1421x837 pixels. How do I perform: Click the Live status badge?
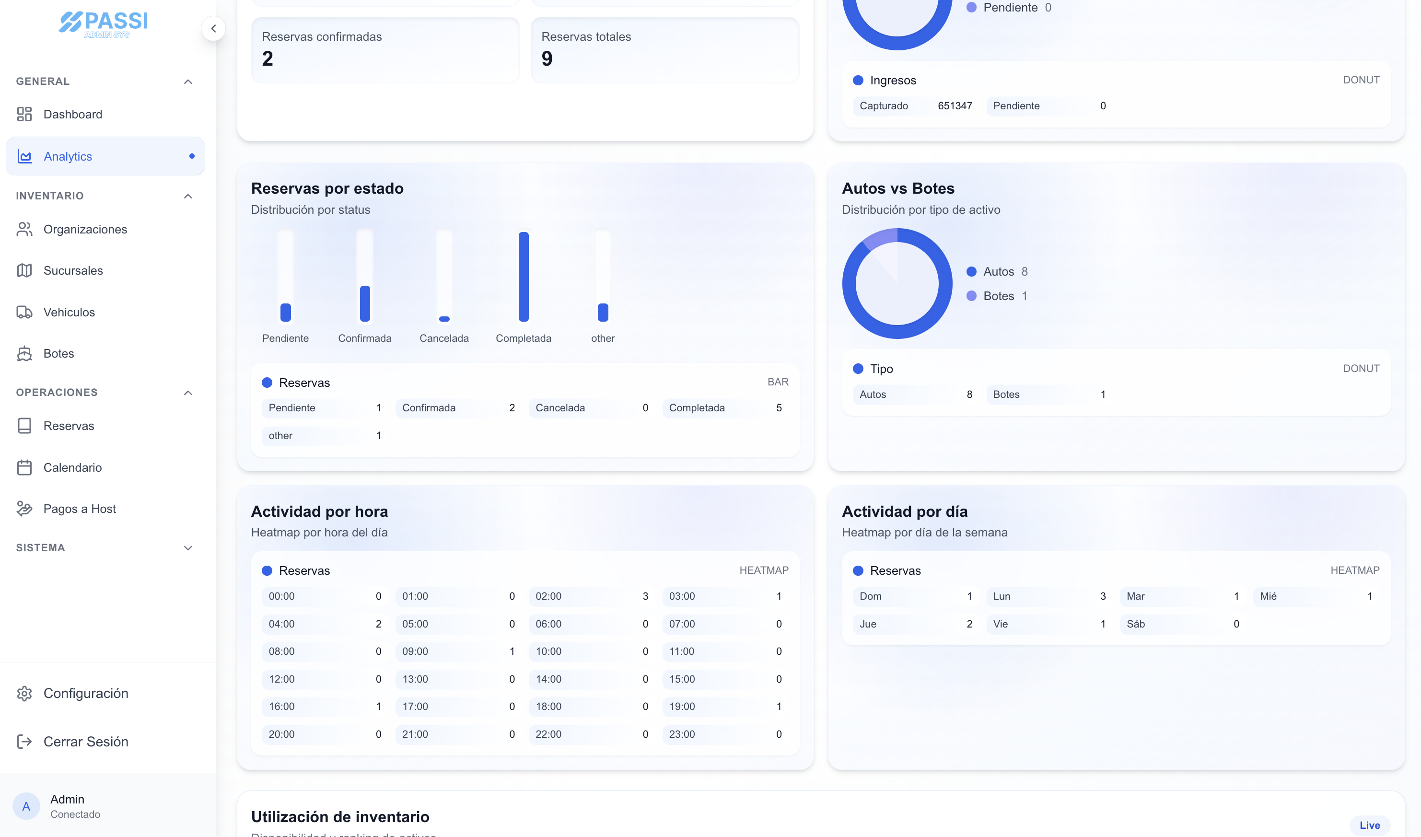(x=1371, y=825)
